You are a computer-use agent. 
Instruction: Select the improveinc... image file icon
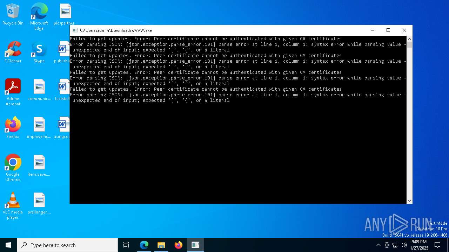pyautogui.click(x=39, y=128)
